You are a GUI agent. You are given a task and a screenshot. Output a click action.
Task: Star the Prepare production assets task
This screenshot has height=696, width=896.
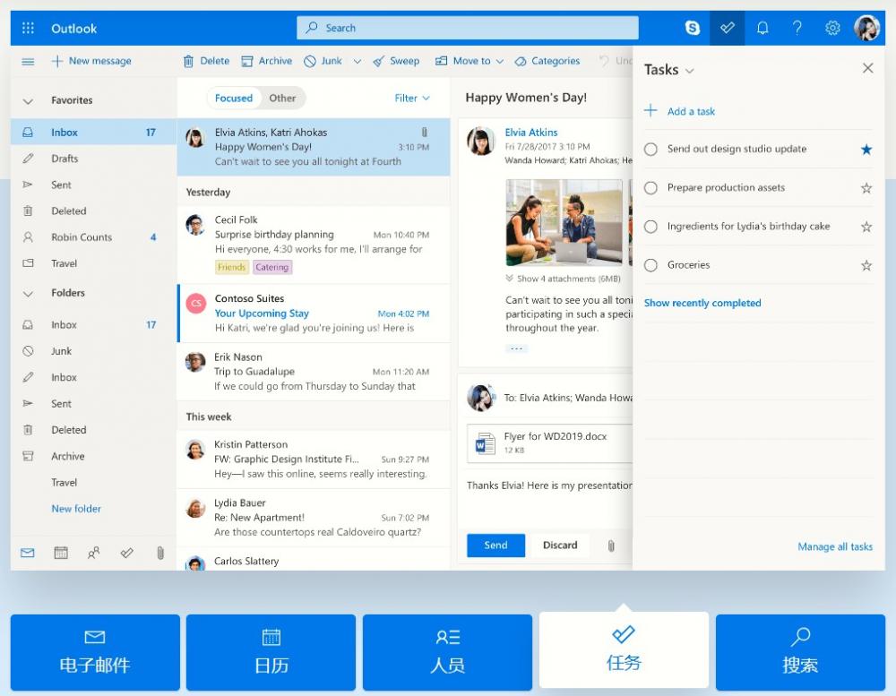click(866, 188)
